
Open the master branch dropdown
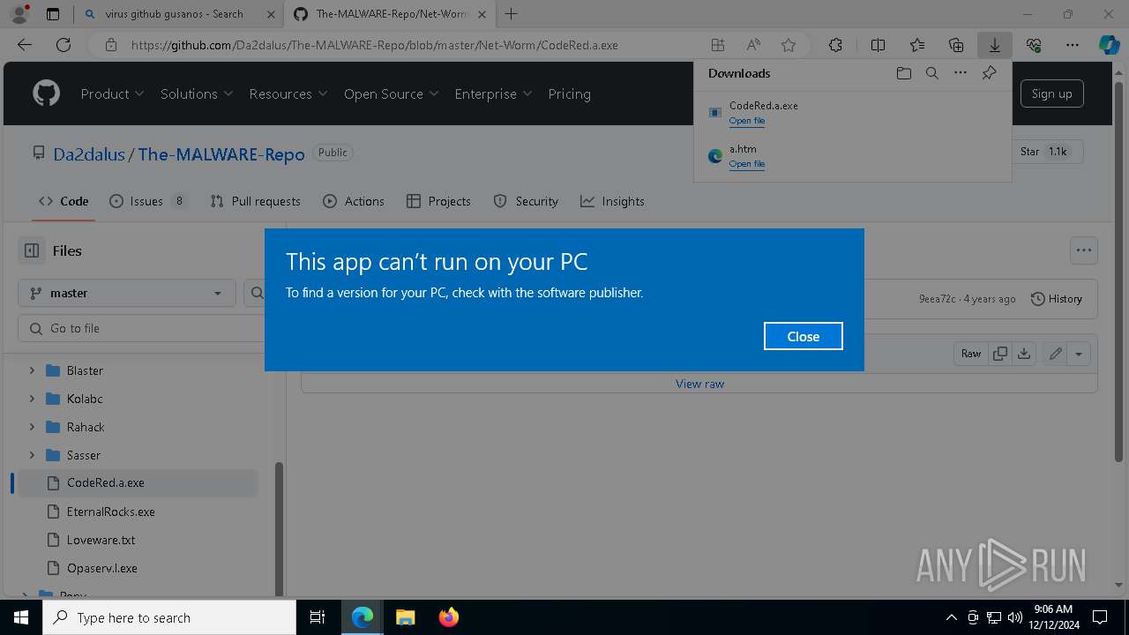pos(127,293)
